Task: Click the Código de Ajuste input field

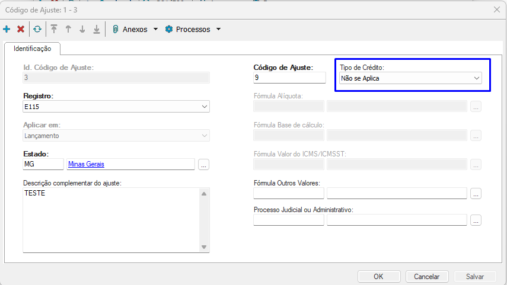Action: pos(289,78)
